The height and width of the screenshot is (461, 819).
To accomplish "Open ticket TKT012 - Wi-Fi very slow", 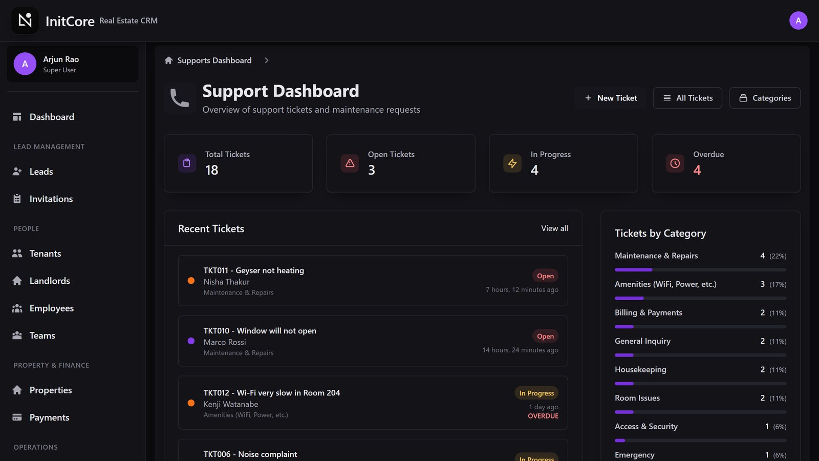I will (x=373, y=403).
